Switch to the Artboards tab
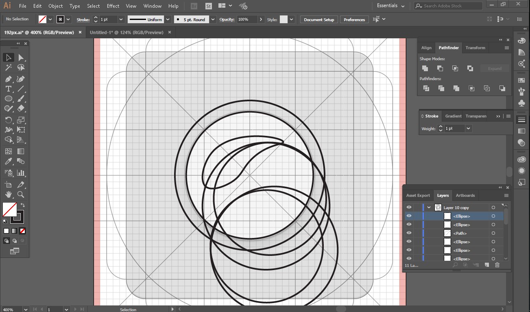The height and width of the screenshot is (312, 530). [x=465, y=195]
